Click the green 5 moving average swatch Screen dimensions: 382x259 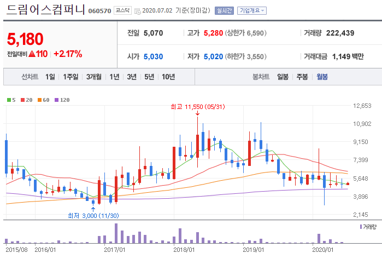pyautogui.click(x=9, y=100)
